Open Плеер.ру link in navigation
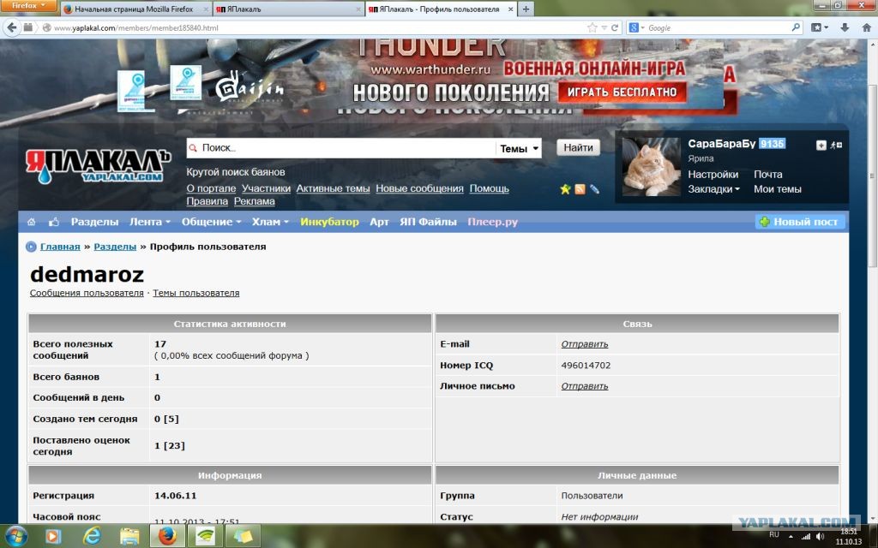The height and width of the screenshot is (548, 878). [492, 222]
